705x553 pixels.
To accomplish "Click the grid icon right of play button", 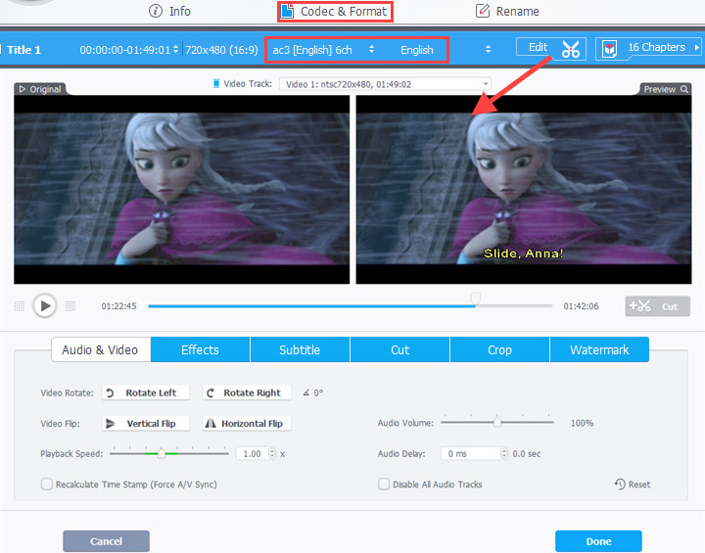I will click(70, 306).
